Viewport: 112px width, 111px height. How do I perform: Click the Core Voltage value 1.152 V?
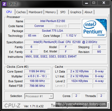[71, 35]
